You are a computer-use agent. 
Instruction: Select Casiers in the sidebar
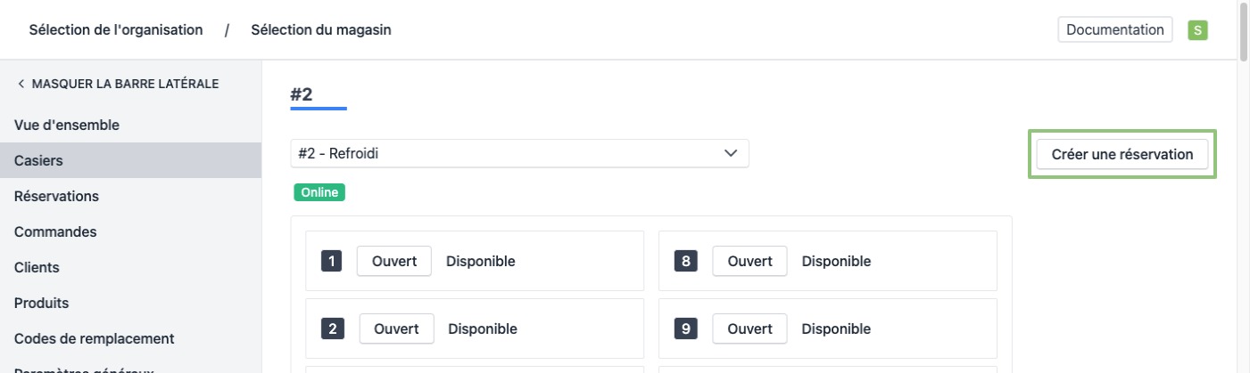pyautogui.click(x=38, y=160)
